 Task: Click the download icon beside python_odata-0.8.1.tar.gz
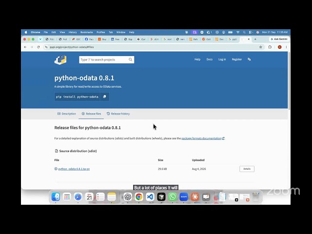click(56, 169)
